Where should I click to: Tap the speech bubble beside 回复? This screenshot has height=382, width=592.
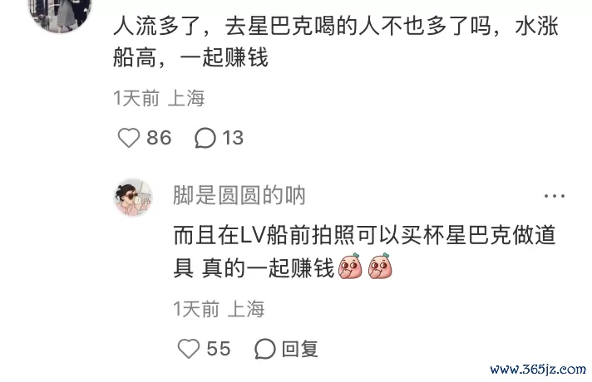tap(264, 349)
